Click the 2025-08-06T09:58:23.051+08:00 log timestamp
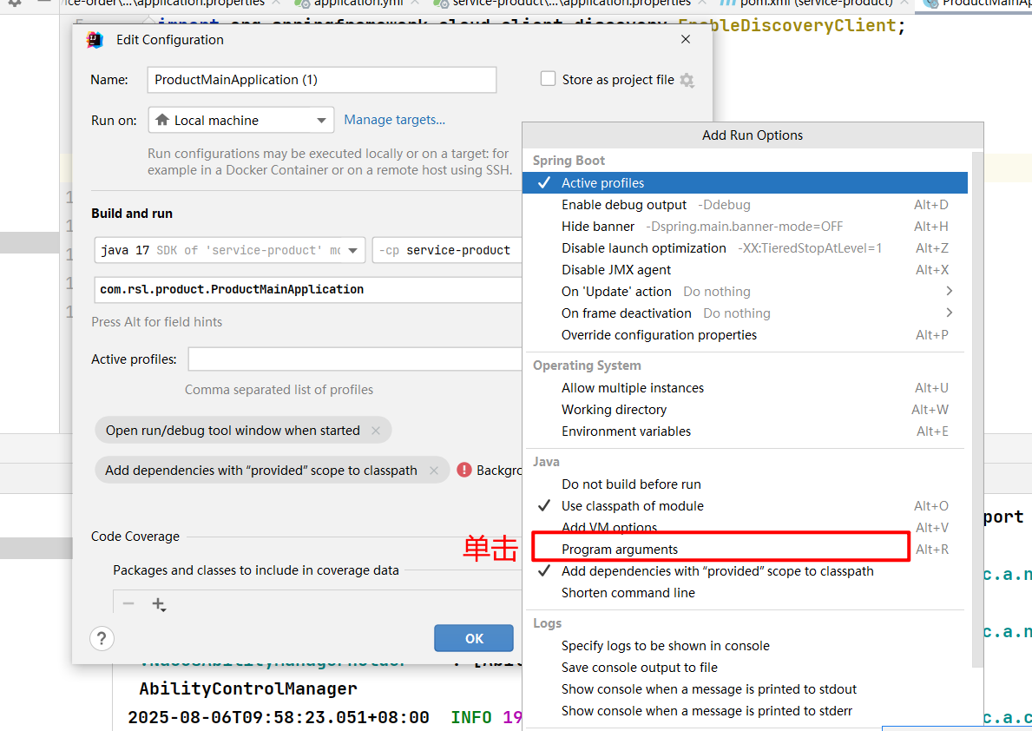This screenshot has height=731, width=1032. click(x=279, y=717)
